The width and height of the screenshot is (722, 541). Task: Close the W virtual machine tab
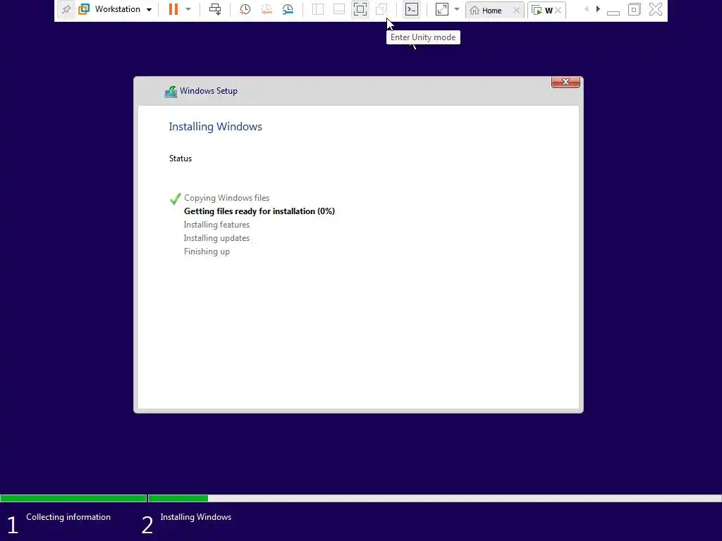coord(558,10)
